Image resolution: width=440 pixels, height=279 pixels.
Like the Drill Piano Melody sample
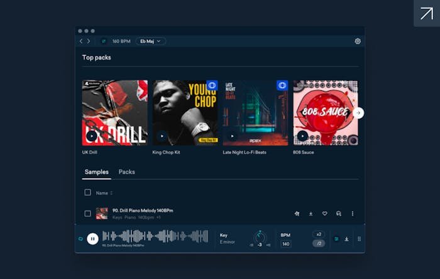pos(325,213)
